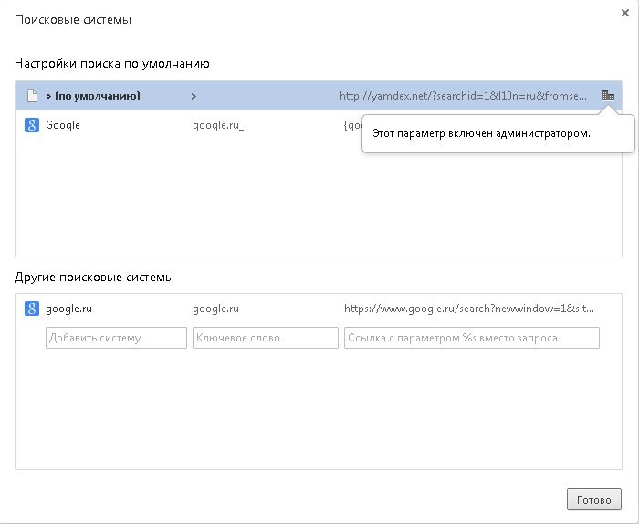
Task: Focus the 'Добавить систему' input field
Action: pos(116,338)
